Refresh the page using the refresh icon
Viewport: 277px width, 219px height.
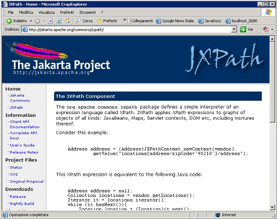pyautogui.click(x=59, y=21)
